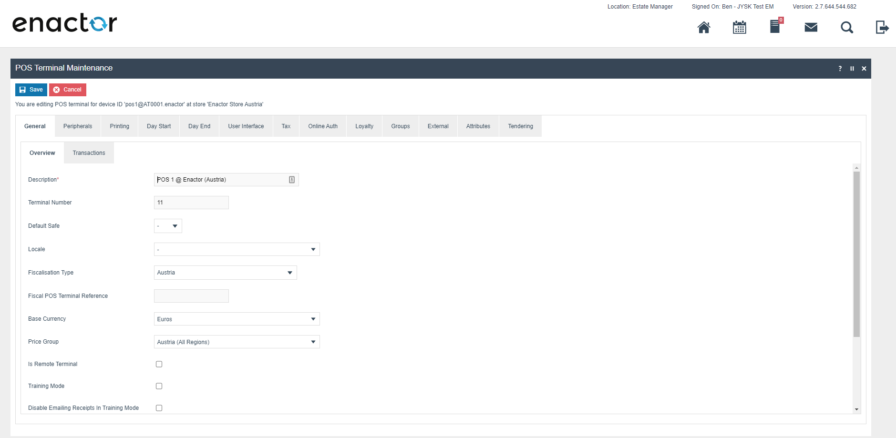Open the mail envelope icon
Screen dimensions: 896x438
(x=811, y=28)
